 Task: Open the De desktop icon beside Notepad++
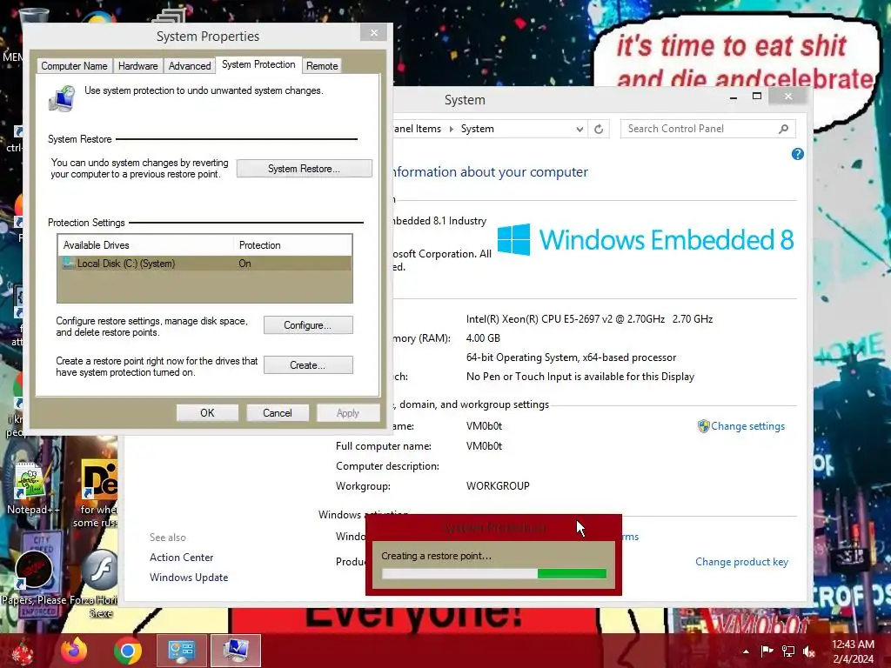click(99, 493)
